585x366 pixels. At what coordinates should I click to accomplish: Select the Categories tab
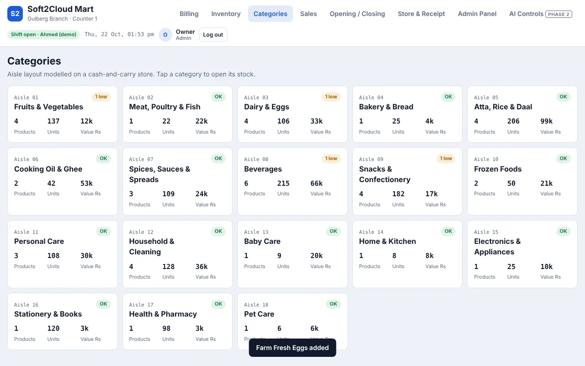point(271,14)
